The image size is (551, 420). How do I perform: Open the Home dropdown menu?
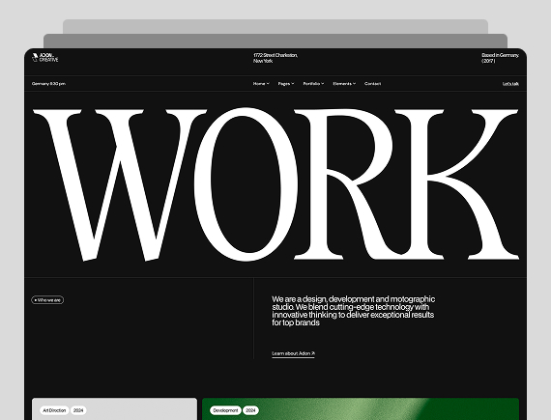point(261,83)
